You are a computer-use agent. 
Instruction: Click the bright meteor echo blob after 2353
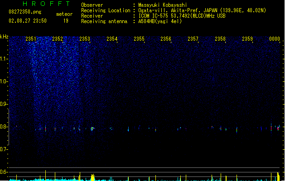coord(92,129)
